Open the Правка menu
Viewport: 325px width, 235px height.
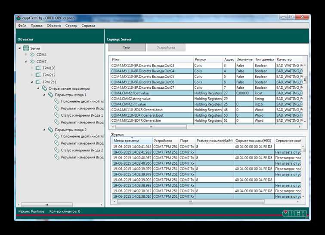(x=37, y=26)
